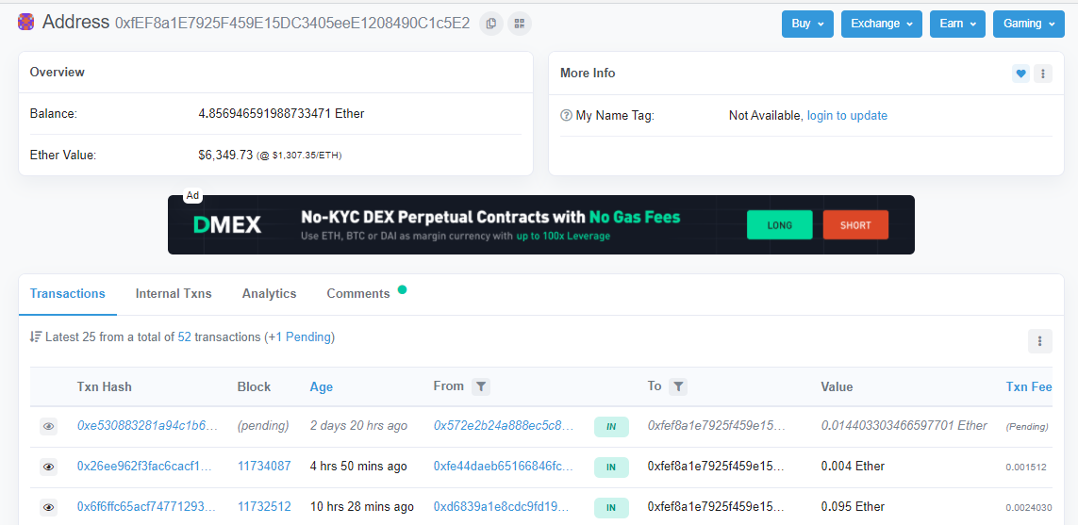The height and width of the screenshot is (525, 1078).
Task: Sort by the Age column header
Action: pyautogui.click(x=321, y=387)
